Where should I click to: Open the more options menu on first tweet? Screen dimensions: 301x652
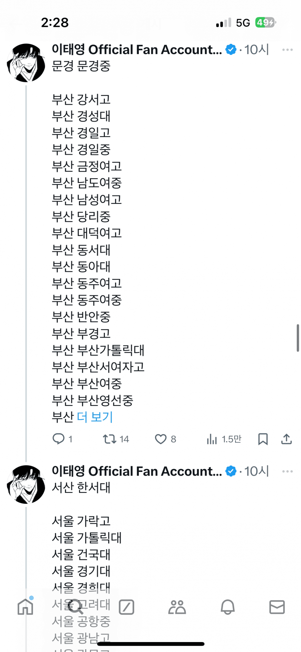pos(288,50)
